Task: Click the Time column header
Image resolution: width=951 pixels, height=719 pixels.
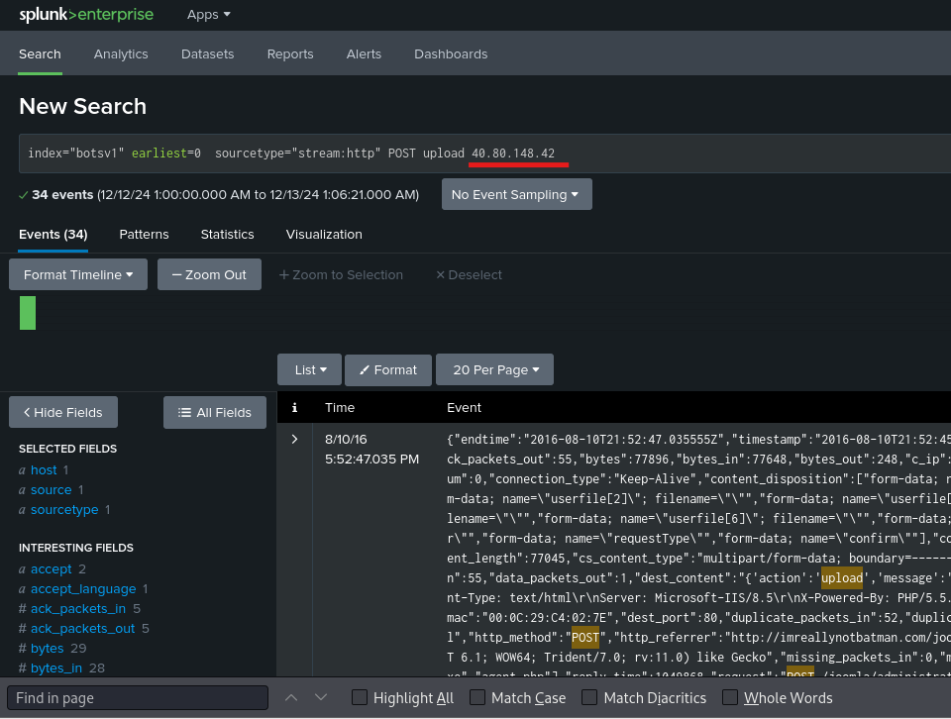Action: 340,407
